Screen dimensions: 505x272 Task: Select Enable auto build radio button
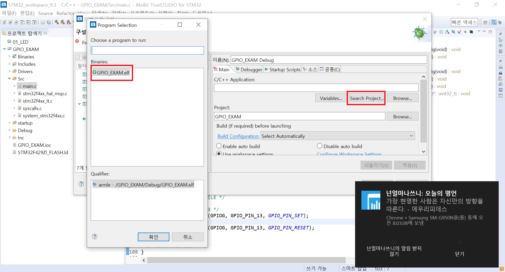click(x=219, y=146)
